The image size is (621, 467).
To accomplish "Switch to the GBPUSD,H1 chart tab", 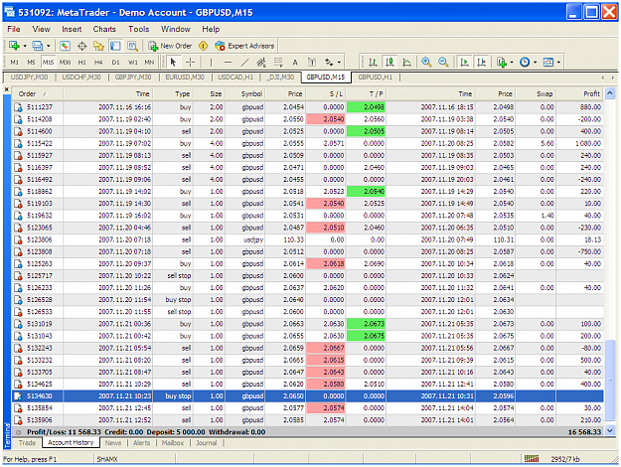I will click(x=375, y=78).
